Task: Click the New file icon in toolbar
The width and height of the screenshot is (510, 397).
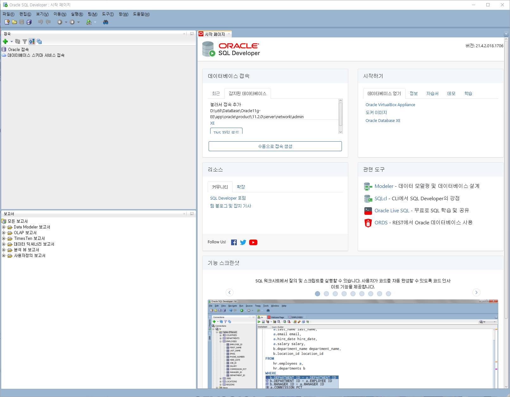Action: pyautogui.click(x=7, y=22)
